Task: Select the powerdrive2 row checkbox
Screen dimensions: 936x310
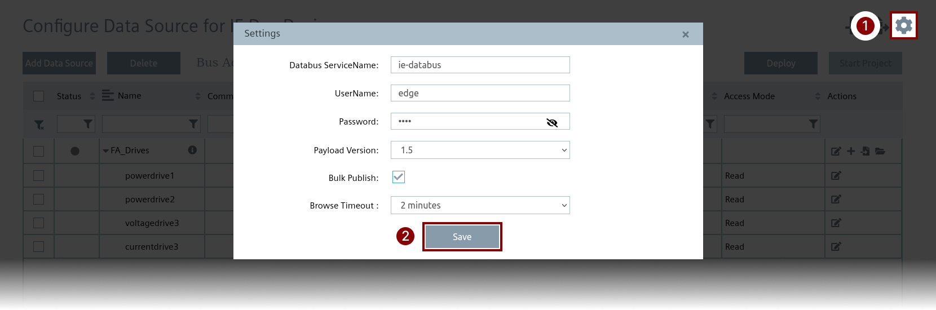Action: (x=38, y=200)
